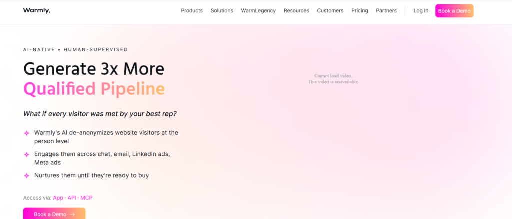Open the API access link
Viewport: 512px width, 219px height.
[72, 198]
